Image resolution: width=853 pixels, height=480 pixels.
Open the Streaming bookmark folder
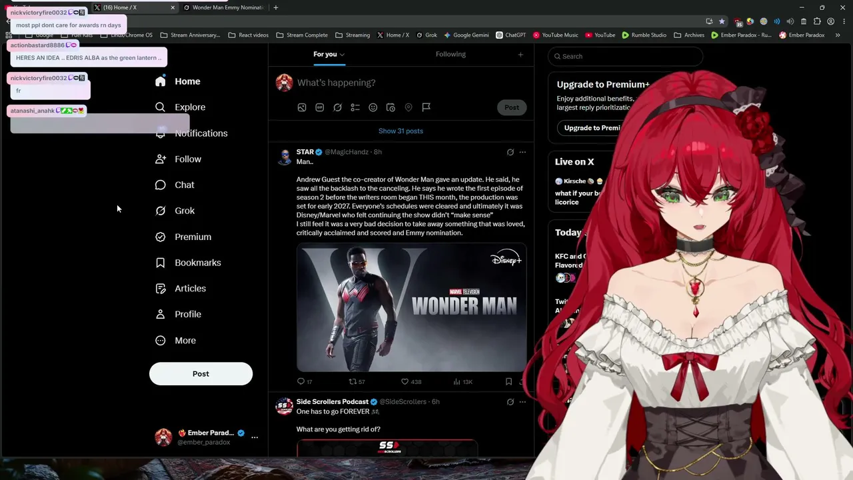click(353, 35)
